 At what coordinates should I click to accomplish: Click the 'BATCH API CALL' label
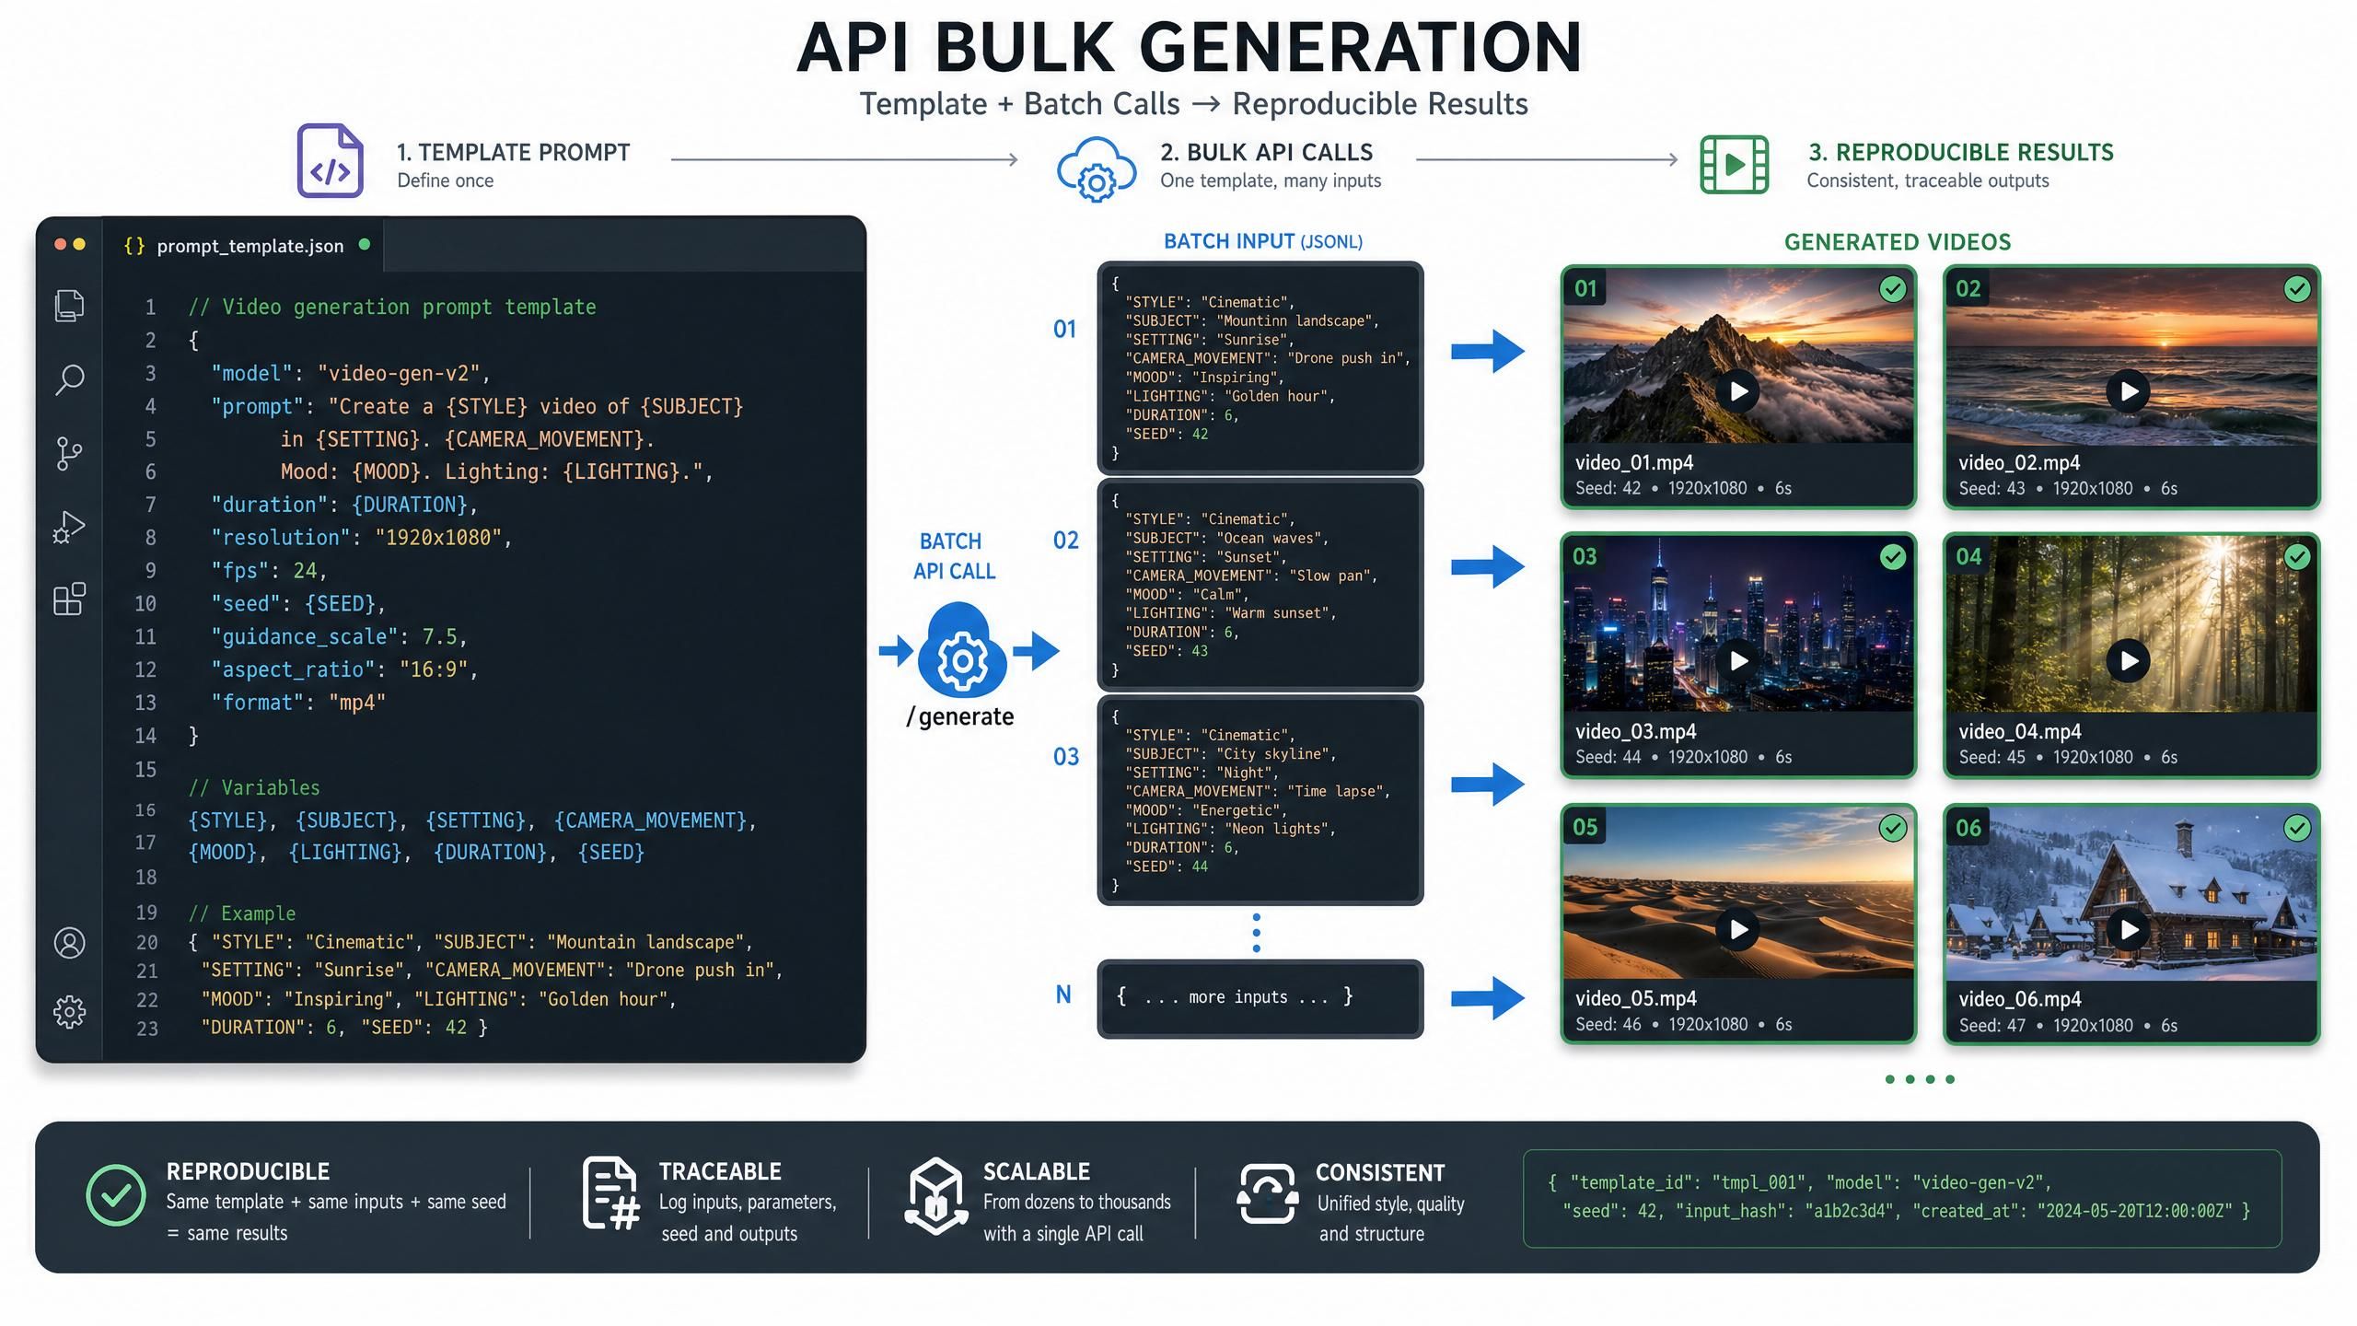pos(954,556)
